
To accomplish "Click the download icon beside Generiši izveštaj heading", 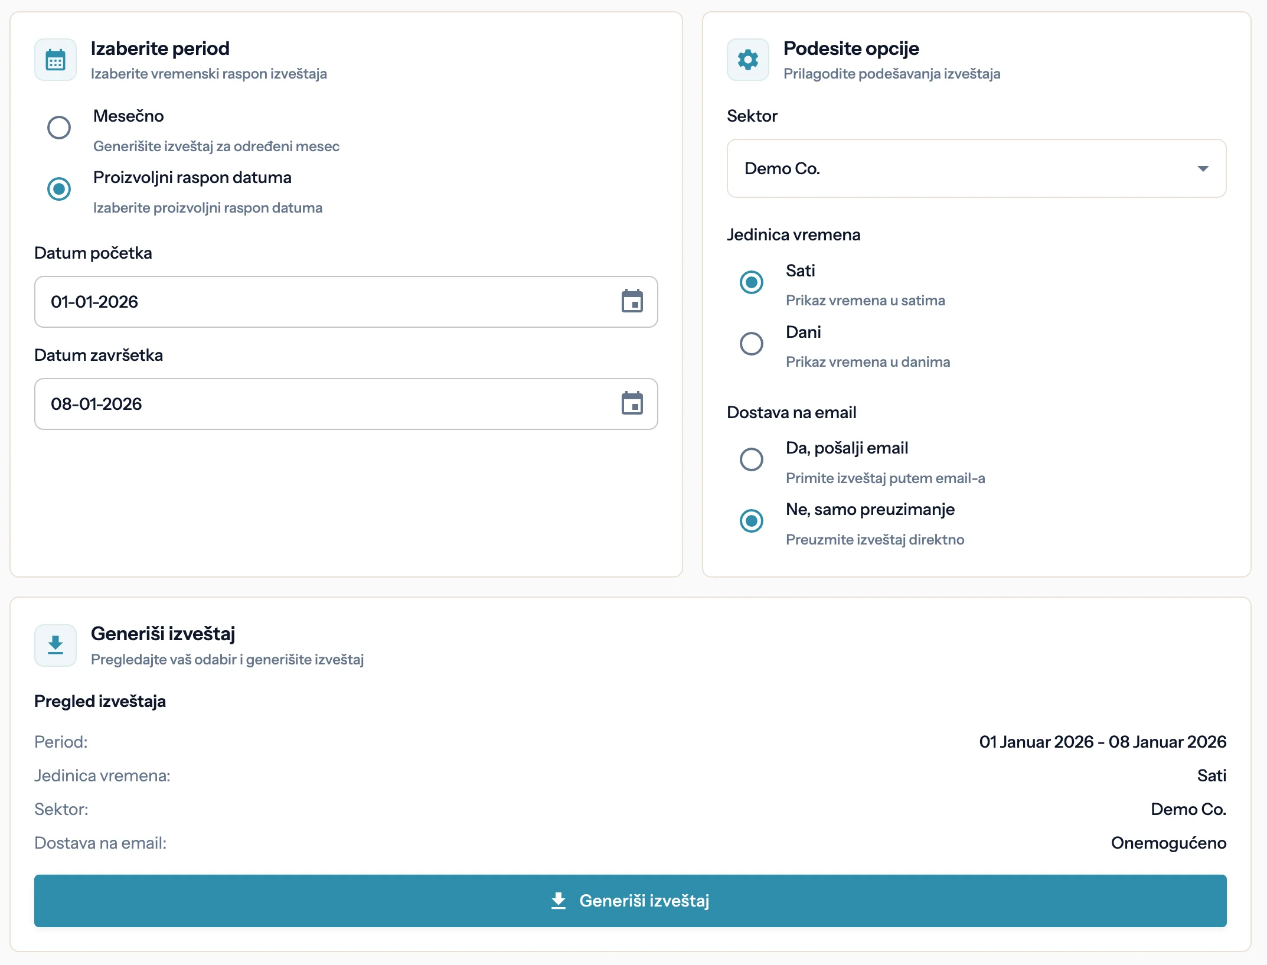I will (55, 645).
